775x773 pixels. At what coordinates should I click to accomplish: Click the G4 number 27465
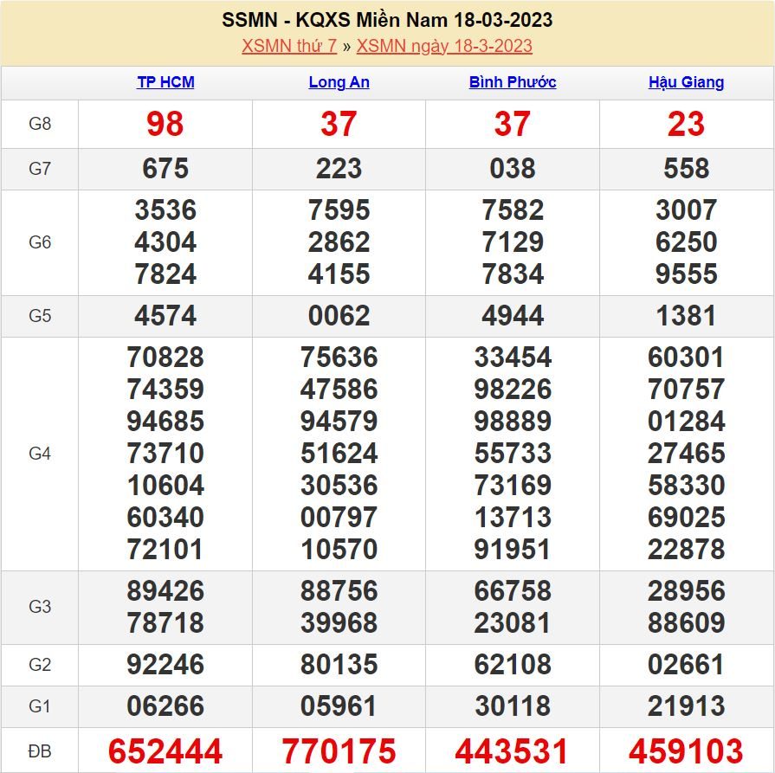686,454
